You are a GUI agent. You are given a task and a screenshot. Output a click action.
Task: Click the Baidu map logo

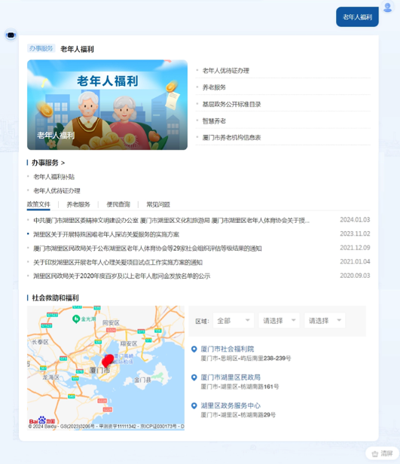(x=41, y=420)
